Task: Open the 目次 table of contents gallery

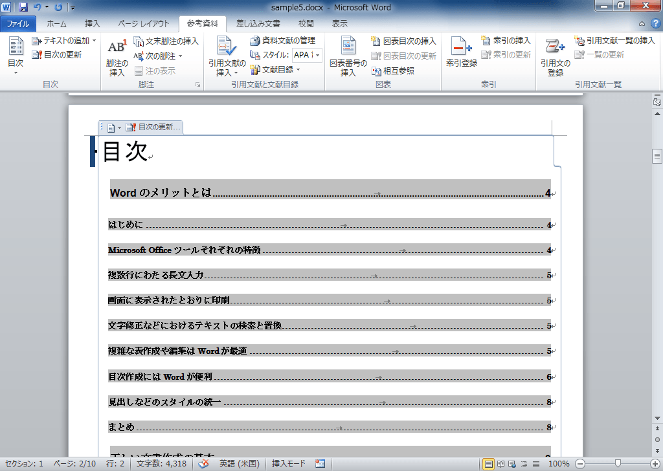Action: [x=16, y=56]
